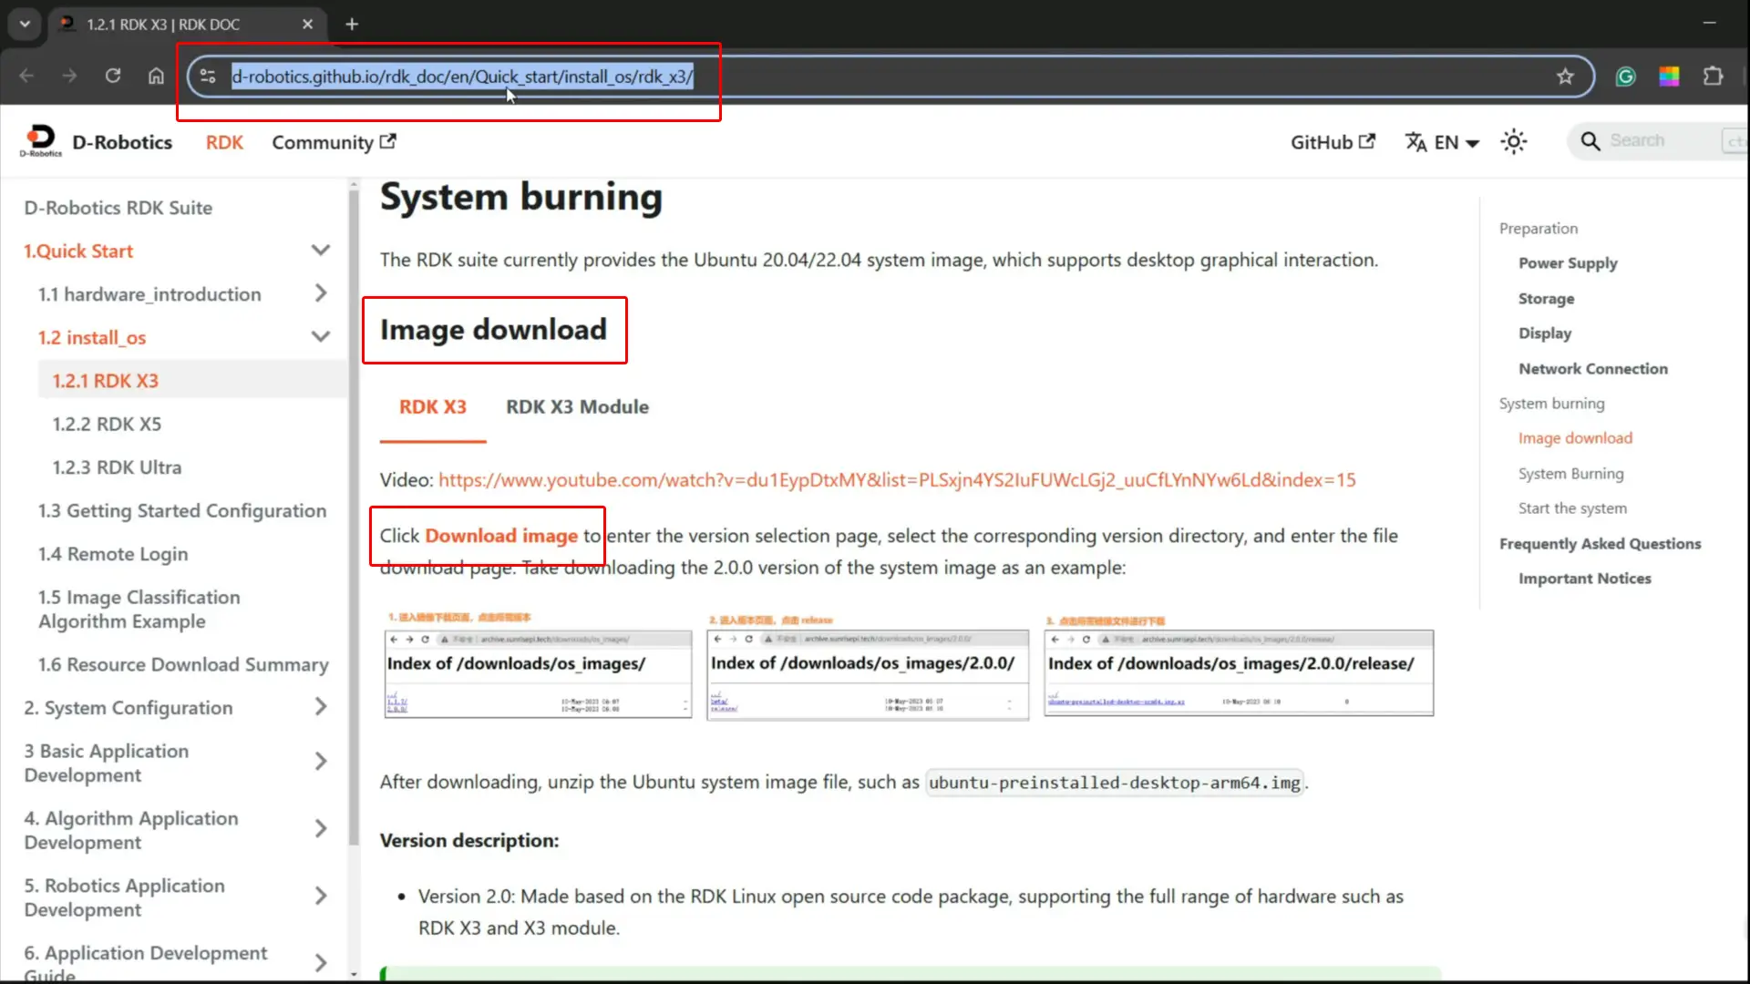Click the GitHub external-link icon
Viewport: 1750px width, 984px height.
pos(1367,141)
